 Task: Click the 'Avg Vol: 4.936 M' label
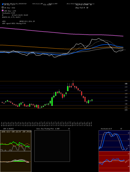[83, 5]
